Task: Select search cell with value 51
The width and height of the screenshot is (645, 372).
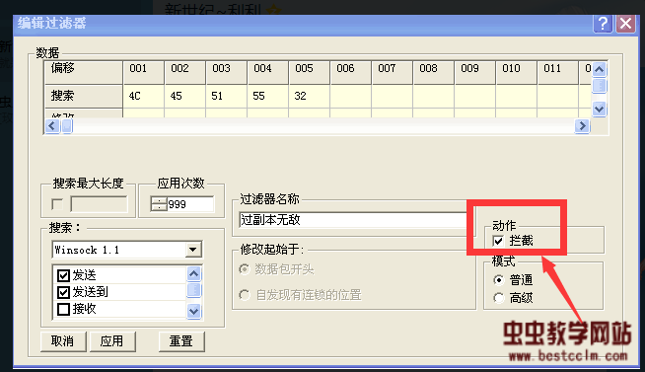Action: coord(227,97)
